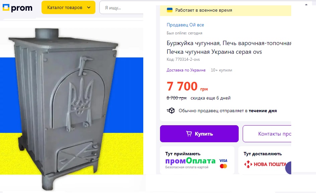Click the промОплата logo
316x193 pixels.
[190, 161]
